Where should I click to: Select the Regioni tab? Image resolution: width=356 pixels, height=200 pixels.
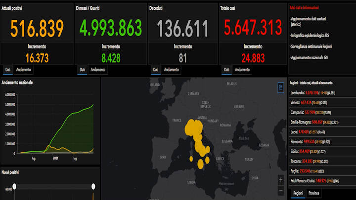(298, 193)
